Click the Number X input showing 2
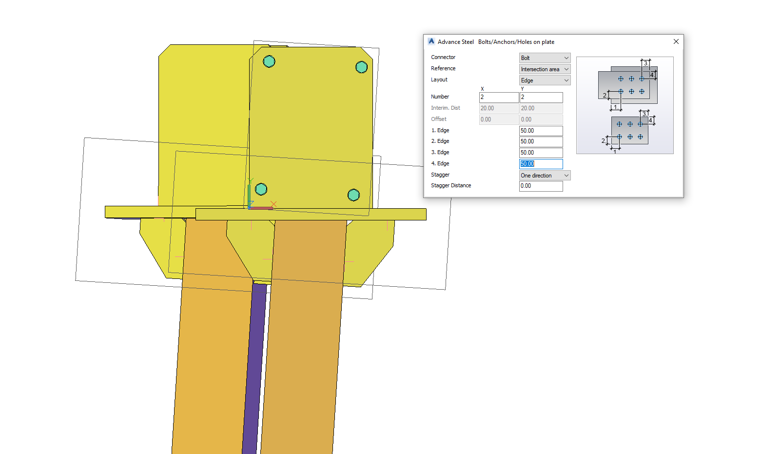 tap(498, 97)
